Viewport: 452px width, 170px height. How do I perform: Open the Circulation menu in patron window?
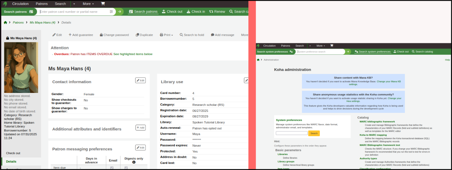click(x=20, y=4)
